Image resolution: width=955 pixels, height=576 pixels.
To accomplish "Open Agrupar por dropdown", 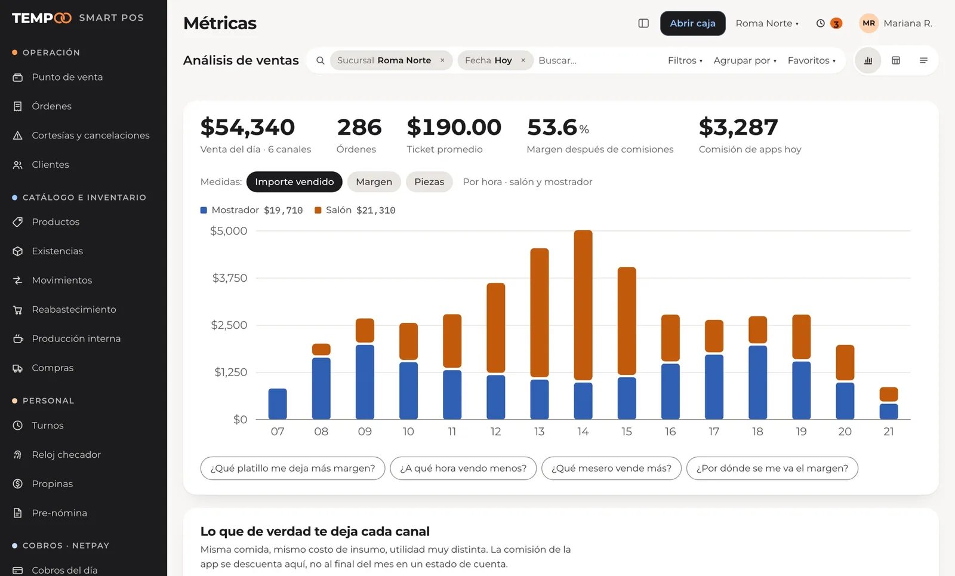I will (x=745, y=60).
